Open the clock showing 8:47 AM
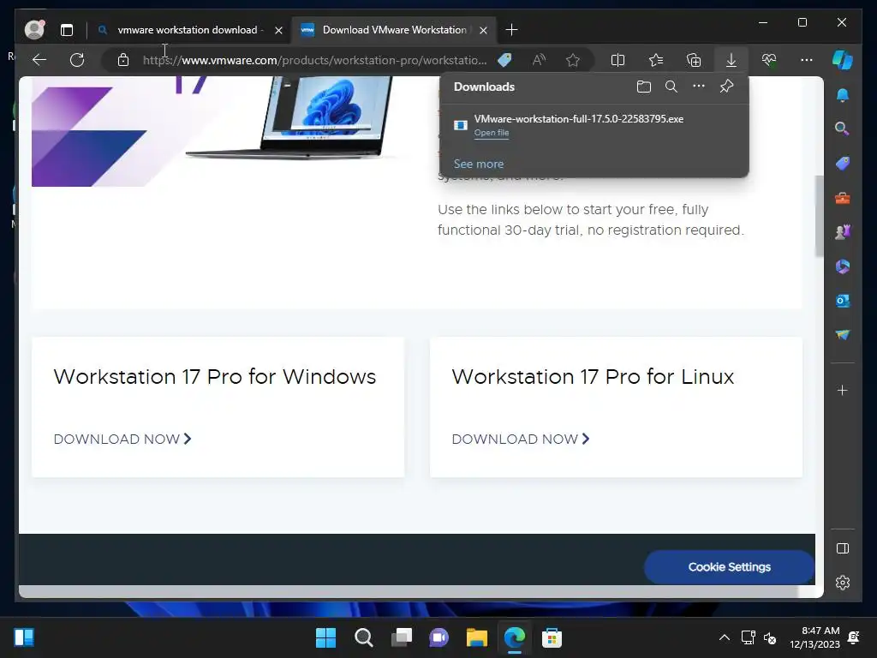The image size is (877, 658). pos(815,637)
